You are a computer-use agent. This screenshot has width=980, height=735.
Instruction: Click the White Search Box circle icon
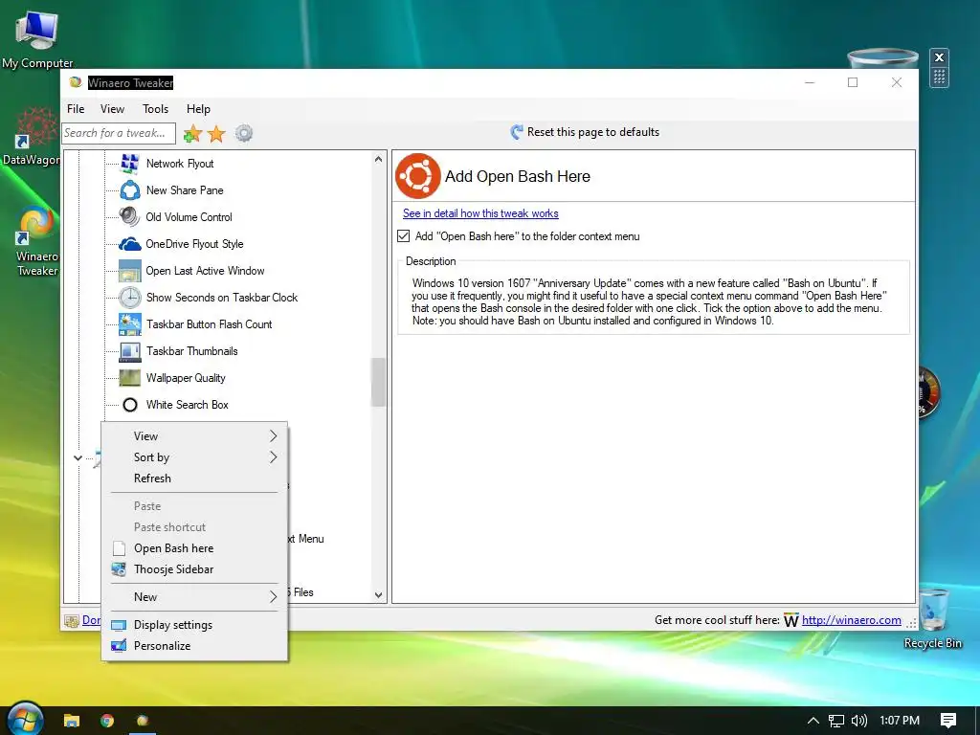point(130,405)
